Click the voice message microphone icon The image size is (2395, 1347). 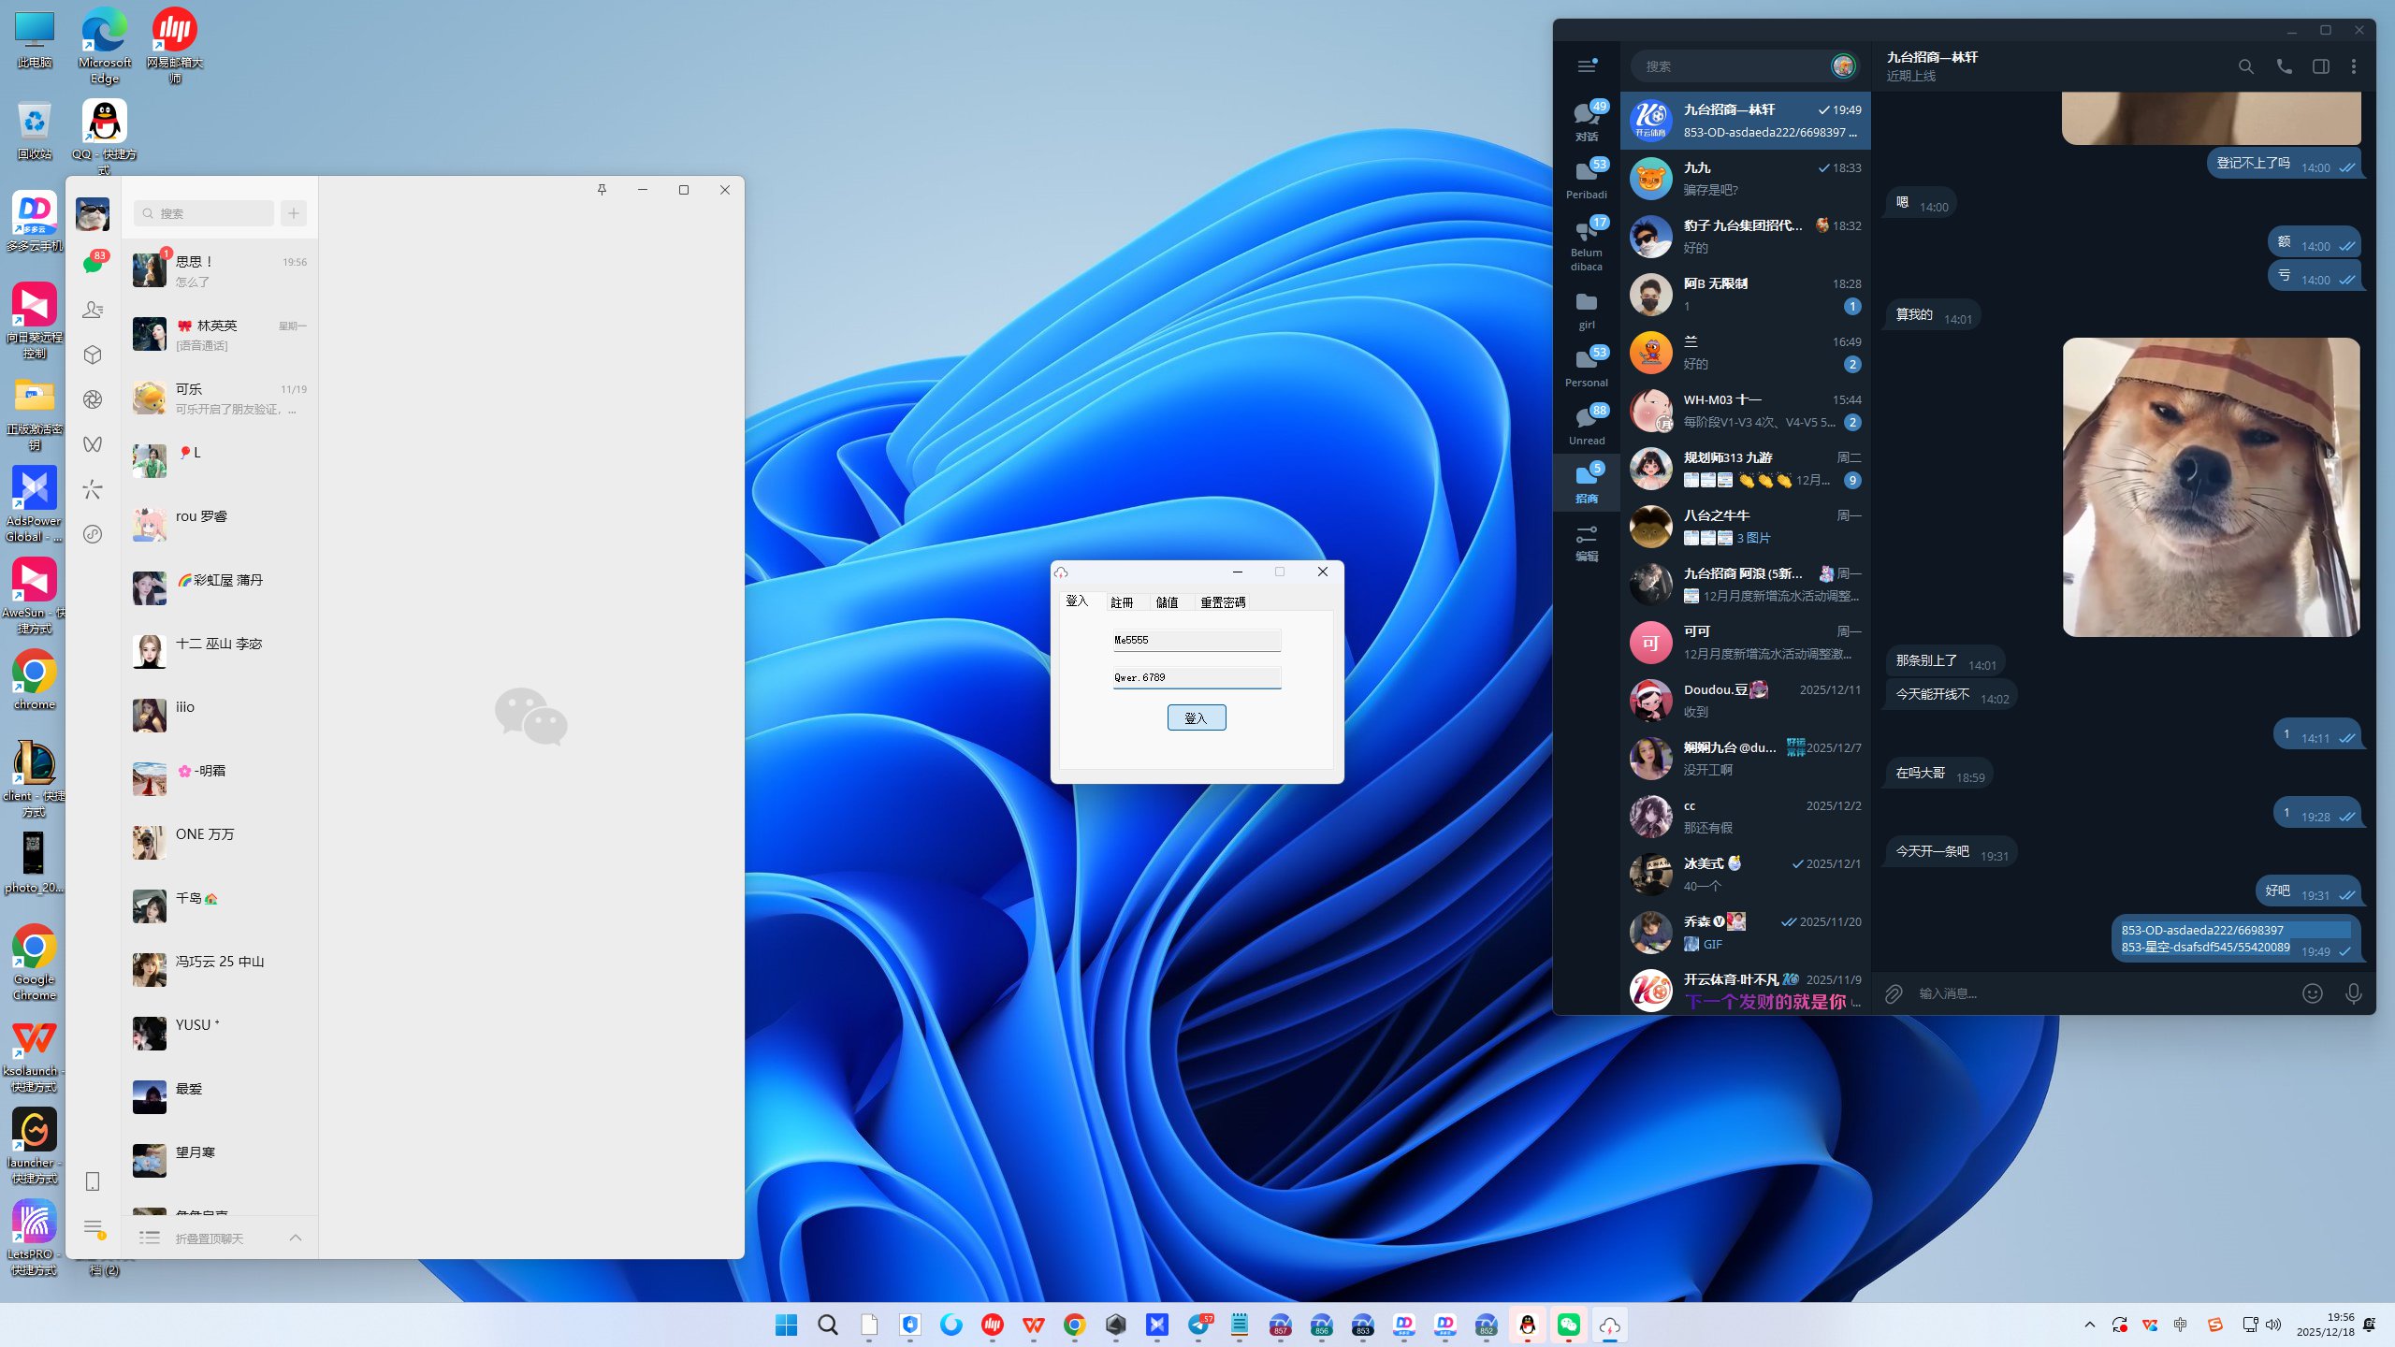click(x=2353, y=993)
